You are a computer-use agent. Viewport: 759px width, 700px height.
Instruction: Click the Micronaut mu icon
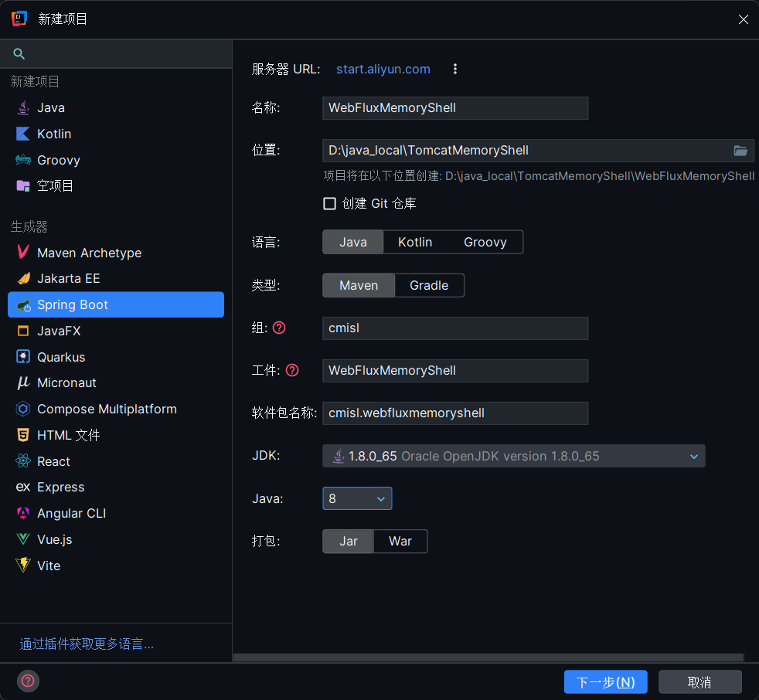(23, 382)
